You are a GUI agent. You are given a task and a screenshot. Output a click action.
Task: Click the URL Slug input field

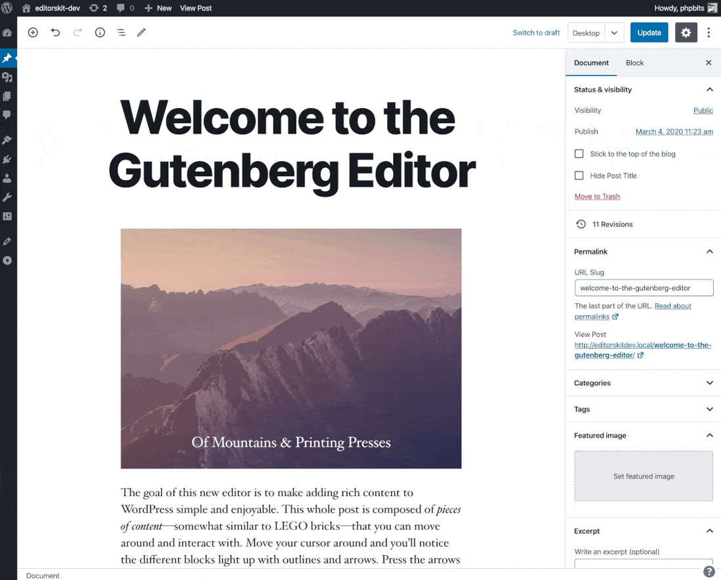pyautogui.click(x=644, y=288)
